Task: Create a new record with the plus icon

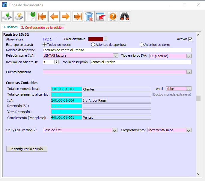Action: (x=31, y=16)
